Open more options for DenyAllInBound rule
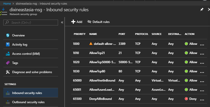Image resolution: width=210 pixels, height=107 pixels. pos(202,100)
